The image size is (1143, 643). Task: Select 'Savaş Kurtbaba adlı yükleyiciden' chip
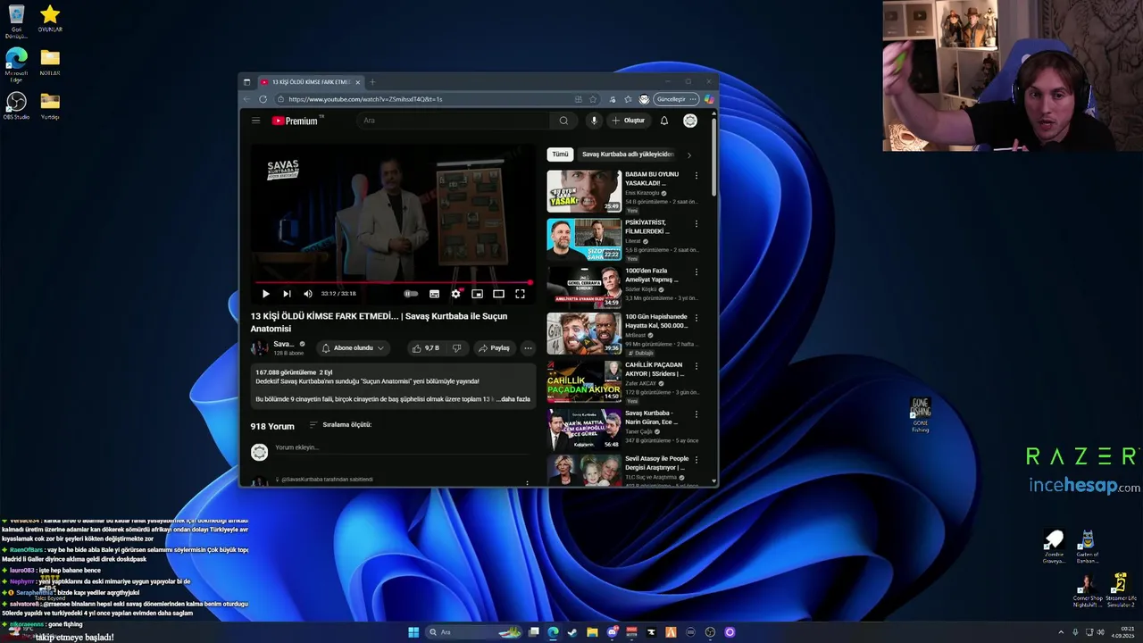click(x=628, y=154)
